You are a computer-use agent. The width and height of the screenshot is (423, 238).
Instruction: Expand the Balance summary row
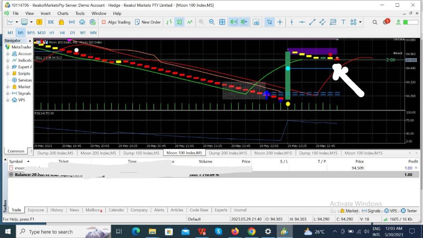[x=11, y=174]
